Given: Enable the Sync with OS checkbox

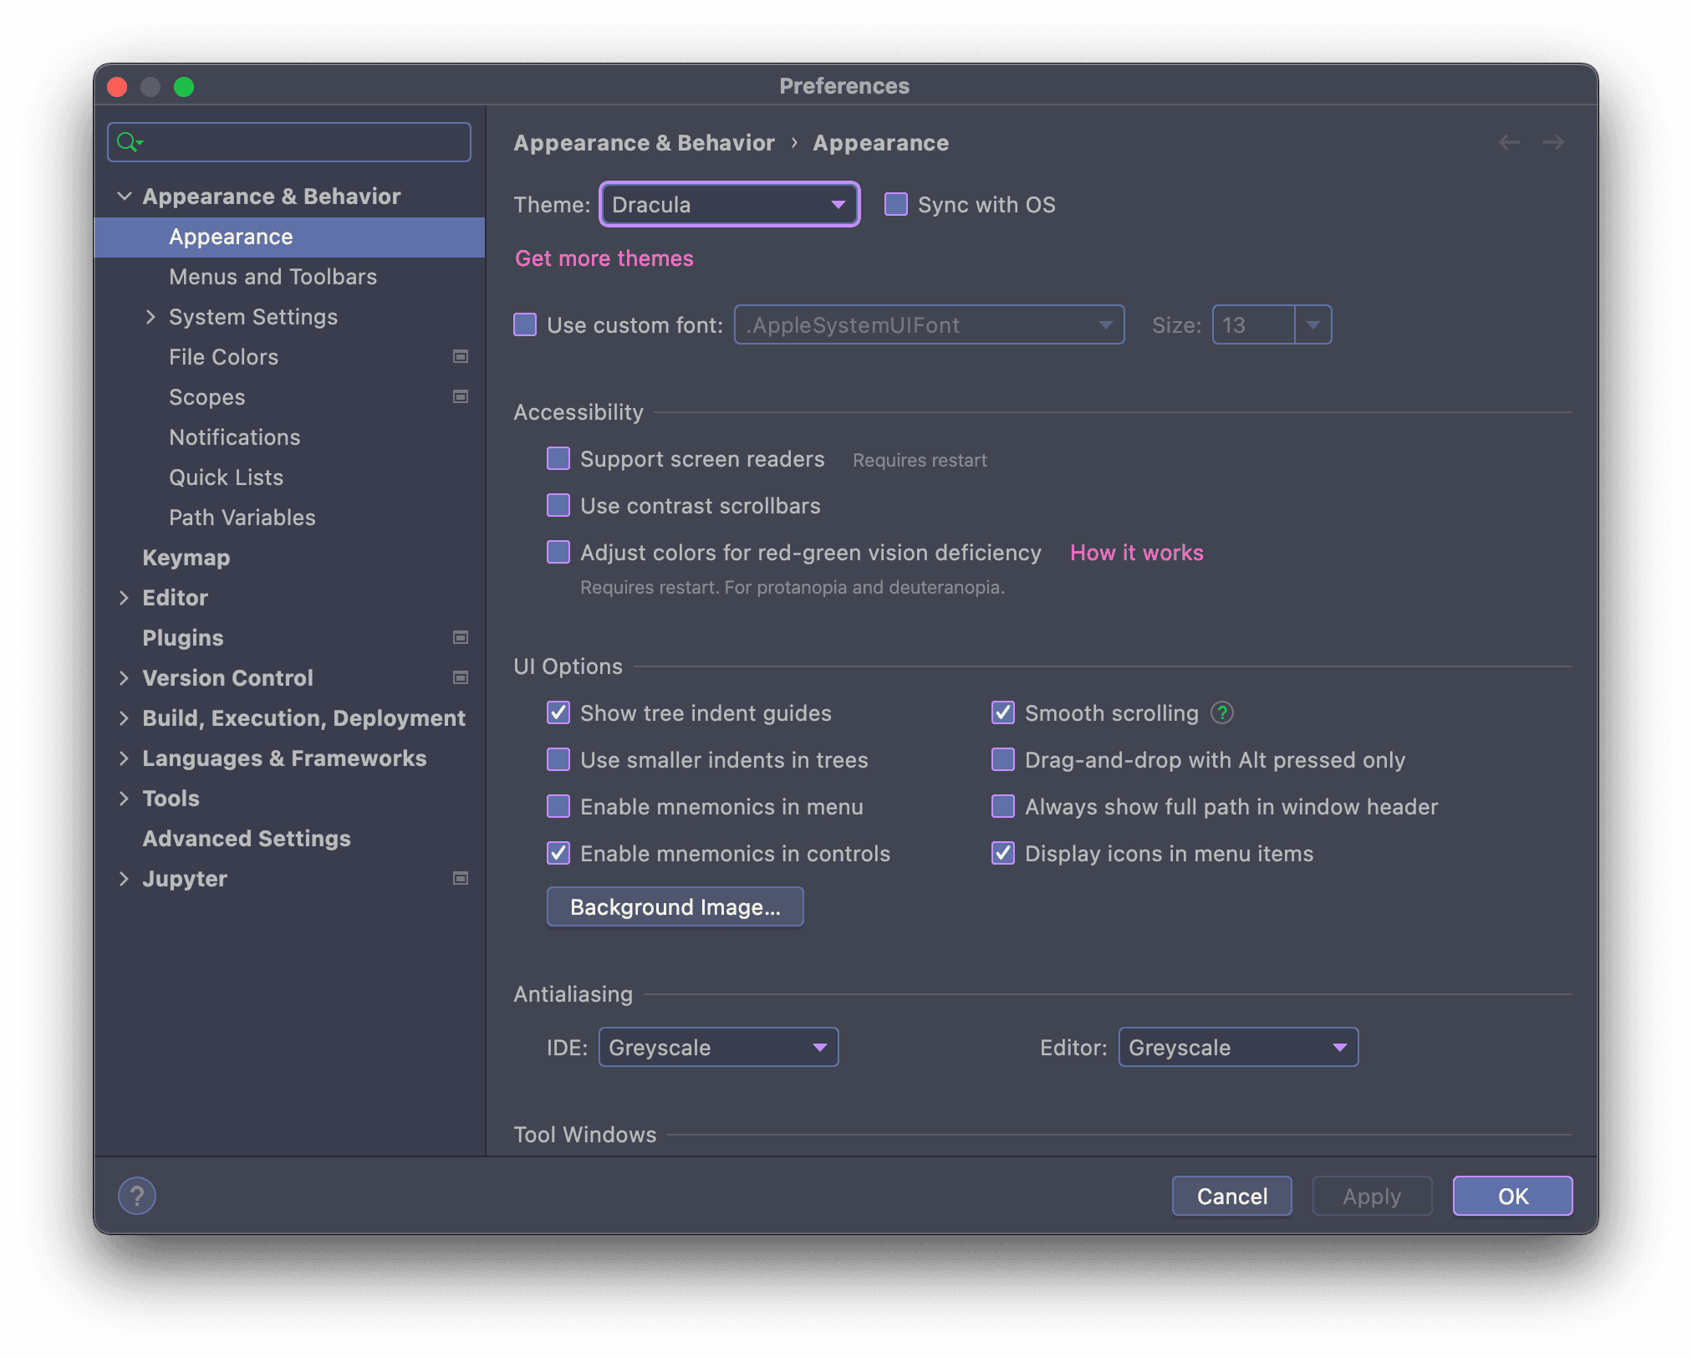Looking at the screenshot, I should click(x=896, y=205).
